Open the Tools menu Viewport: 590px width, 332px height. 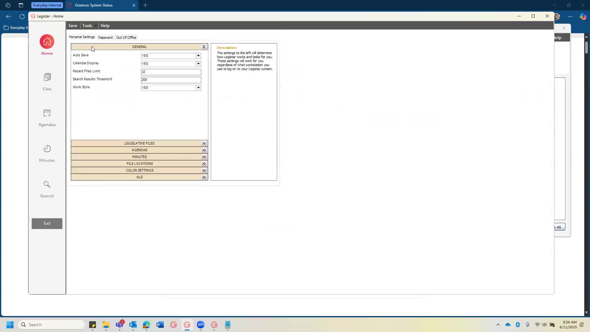coord(87,26)
